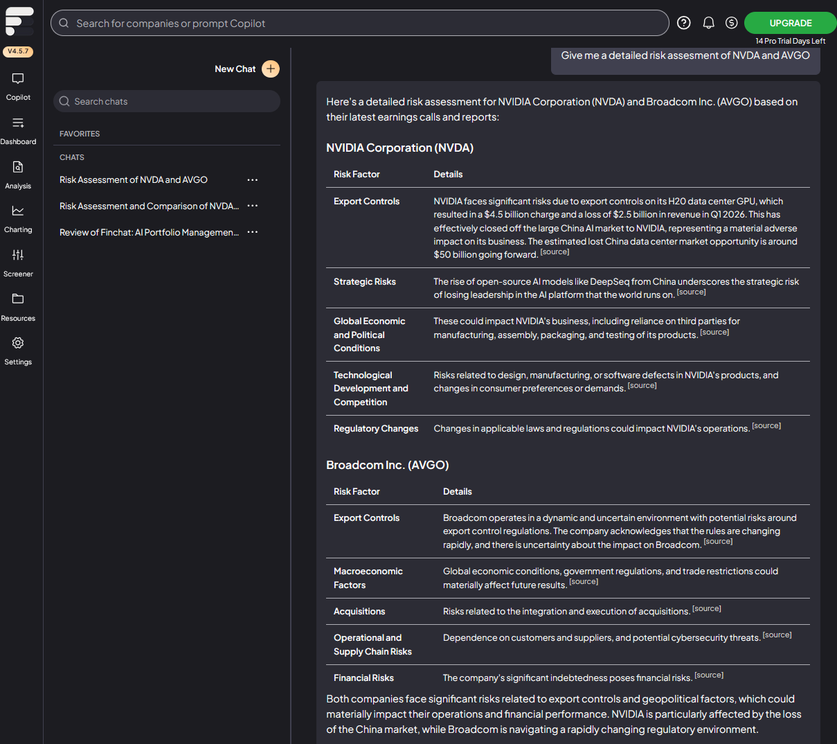
Task: Open chat Review of Finchat: AI Portfolio Management
Action: (149, 232)
